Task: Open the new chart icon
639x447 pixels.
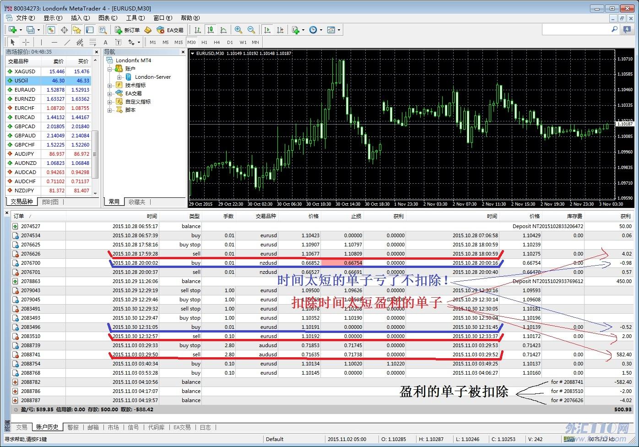Action: click(13, 30)
